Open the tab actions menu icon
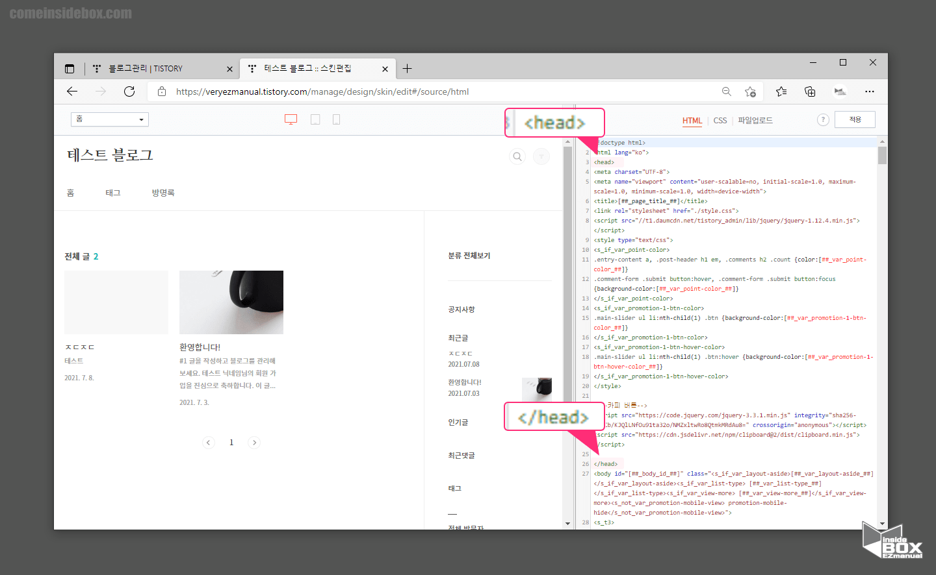The image size is (936, 575). (x=70, y=68)
